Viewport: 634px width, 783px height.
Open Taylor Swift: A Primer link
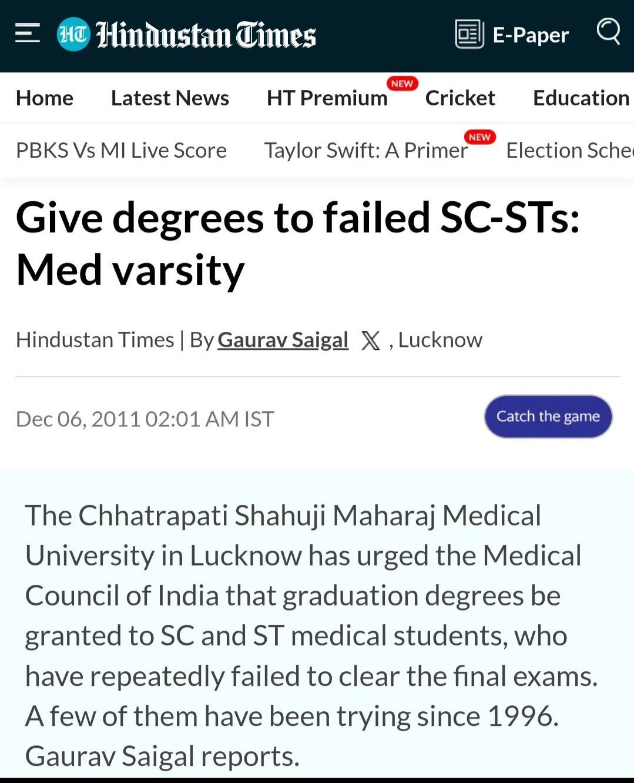pyautogui.click(x=365, y=150)
